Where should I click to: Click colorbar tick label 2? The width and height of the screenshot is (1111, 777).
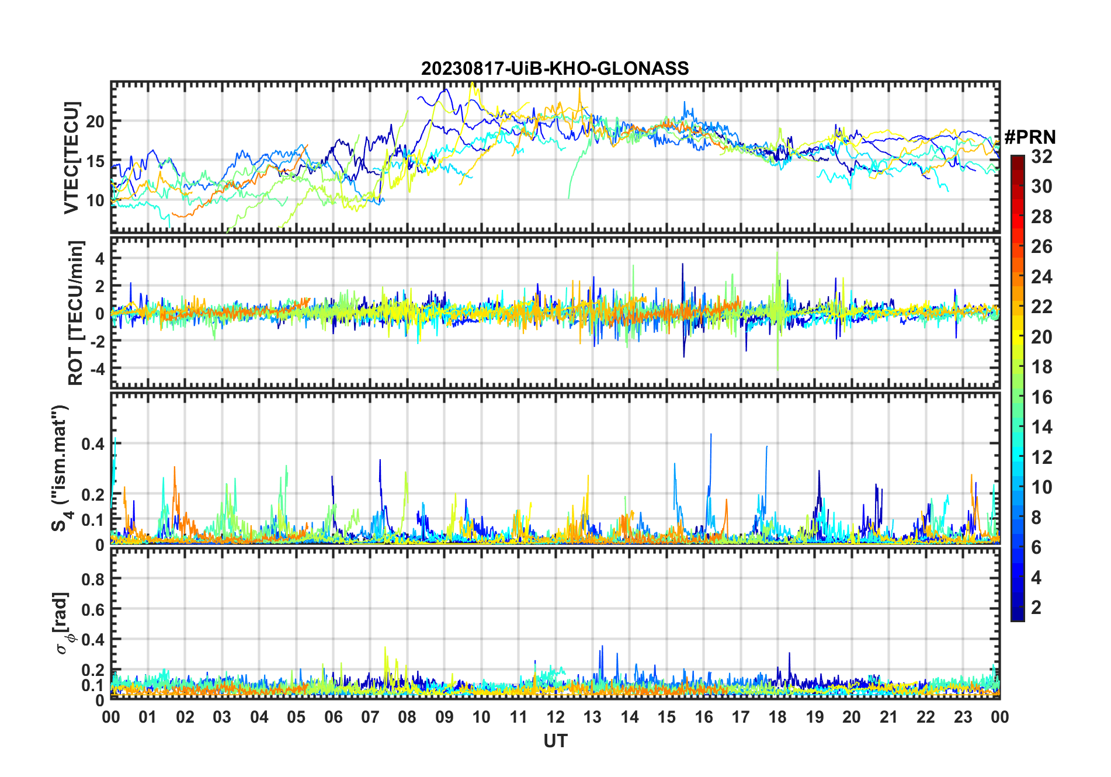point(1036,608)
